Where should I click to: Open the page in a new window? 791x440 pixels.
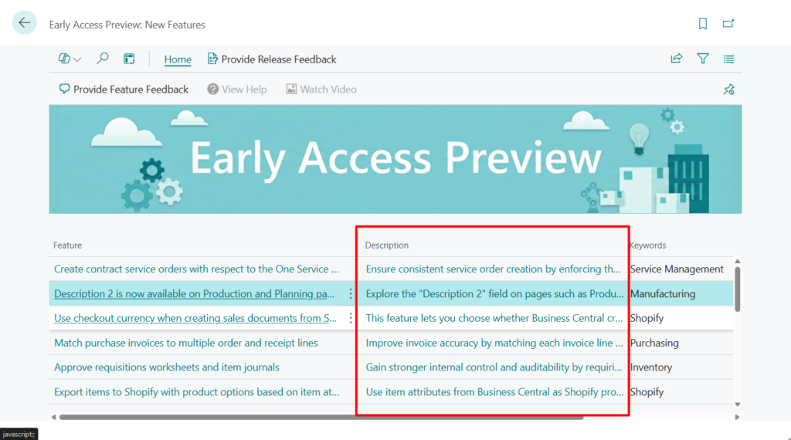(x=728, y=24)
